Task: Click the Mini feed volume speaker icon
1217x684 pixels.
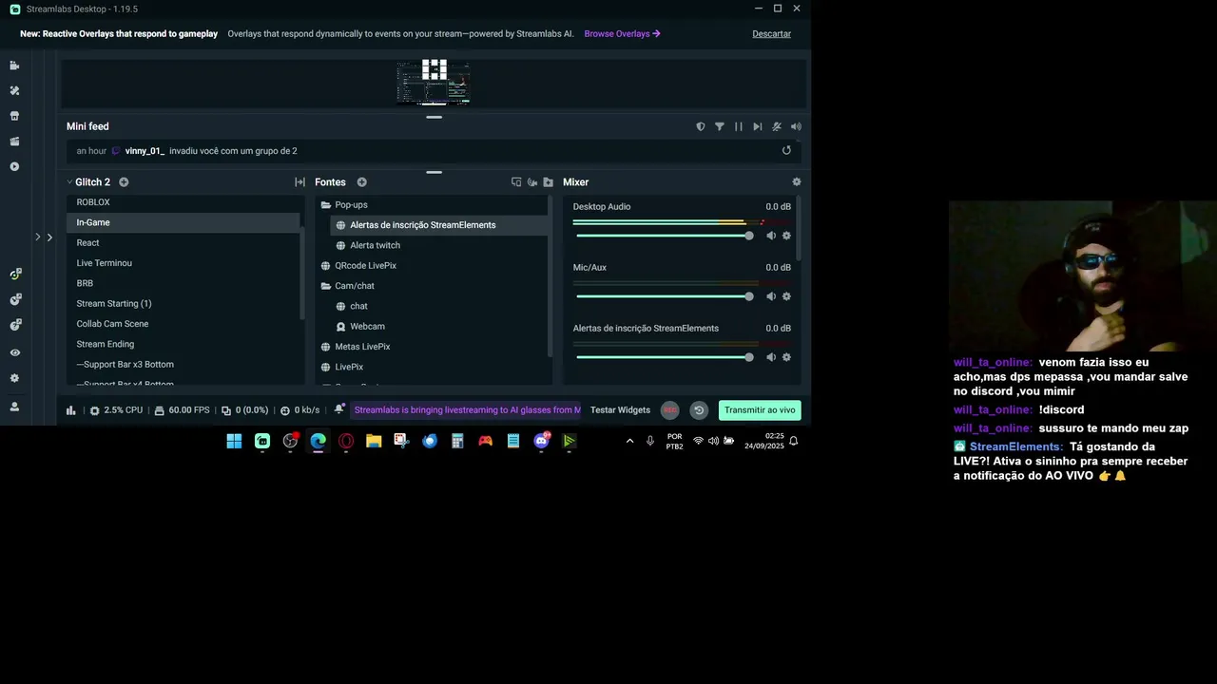Action: 796,126
